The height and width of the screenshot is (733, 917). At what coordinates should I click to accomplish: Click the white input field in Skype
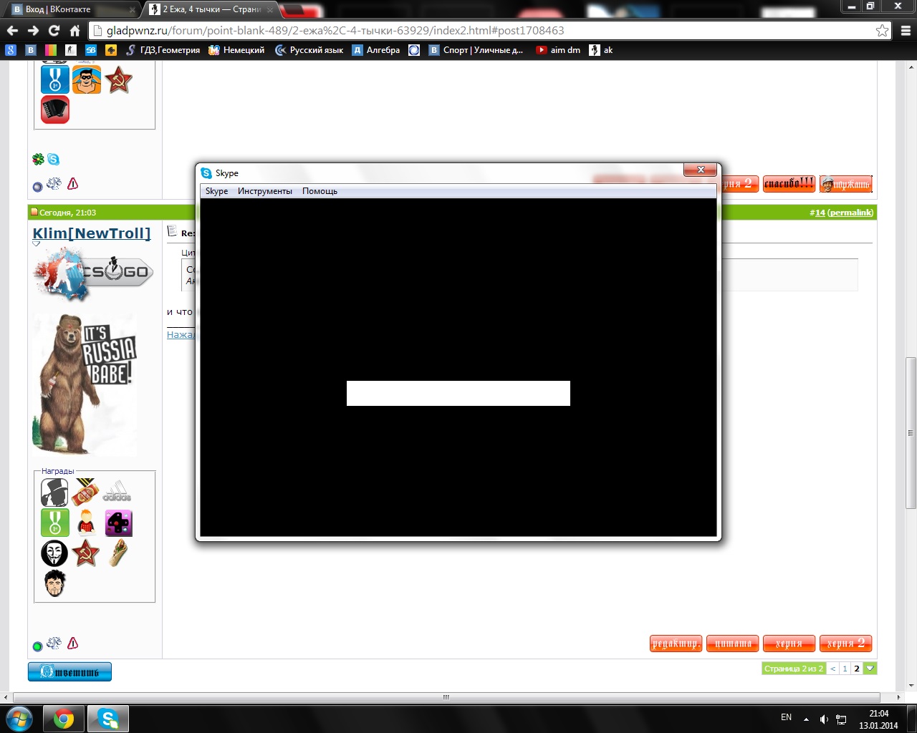click(458, 393)
